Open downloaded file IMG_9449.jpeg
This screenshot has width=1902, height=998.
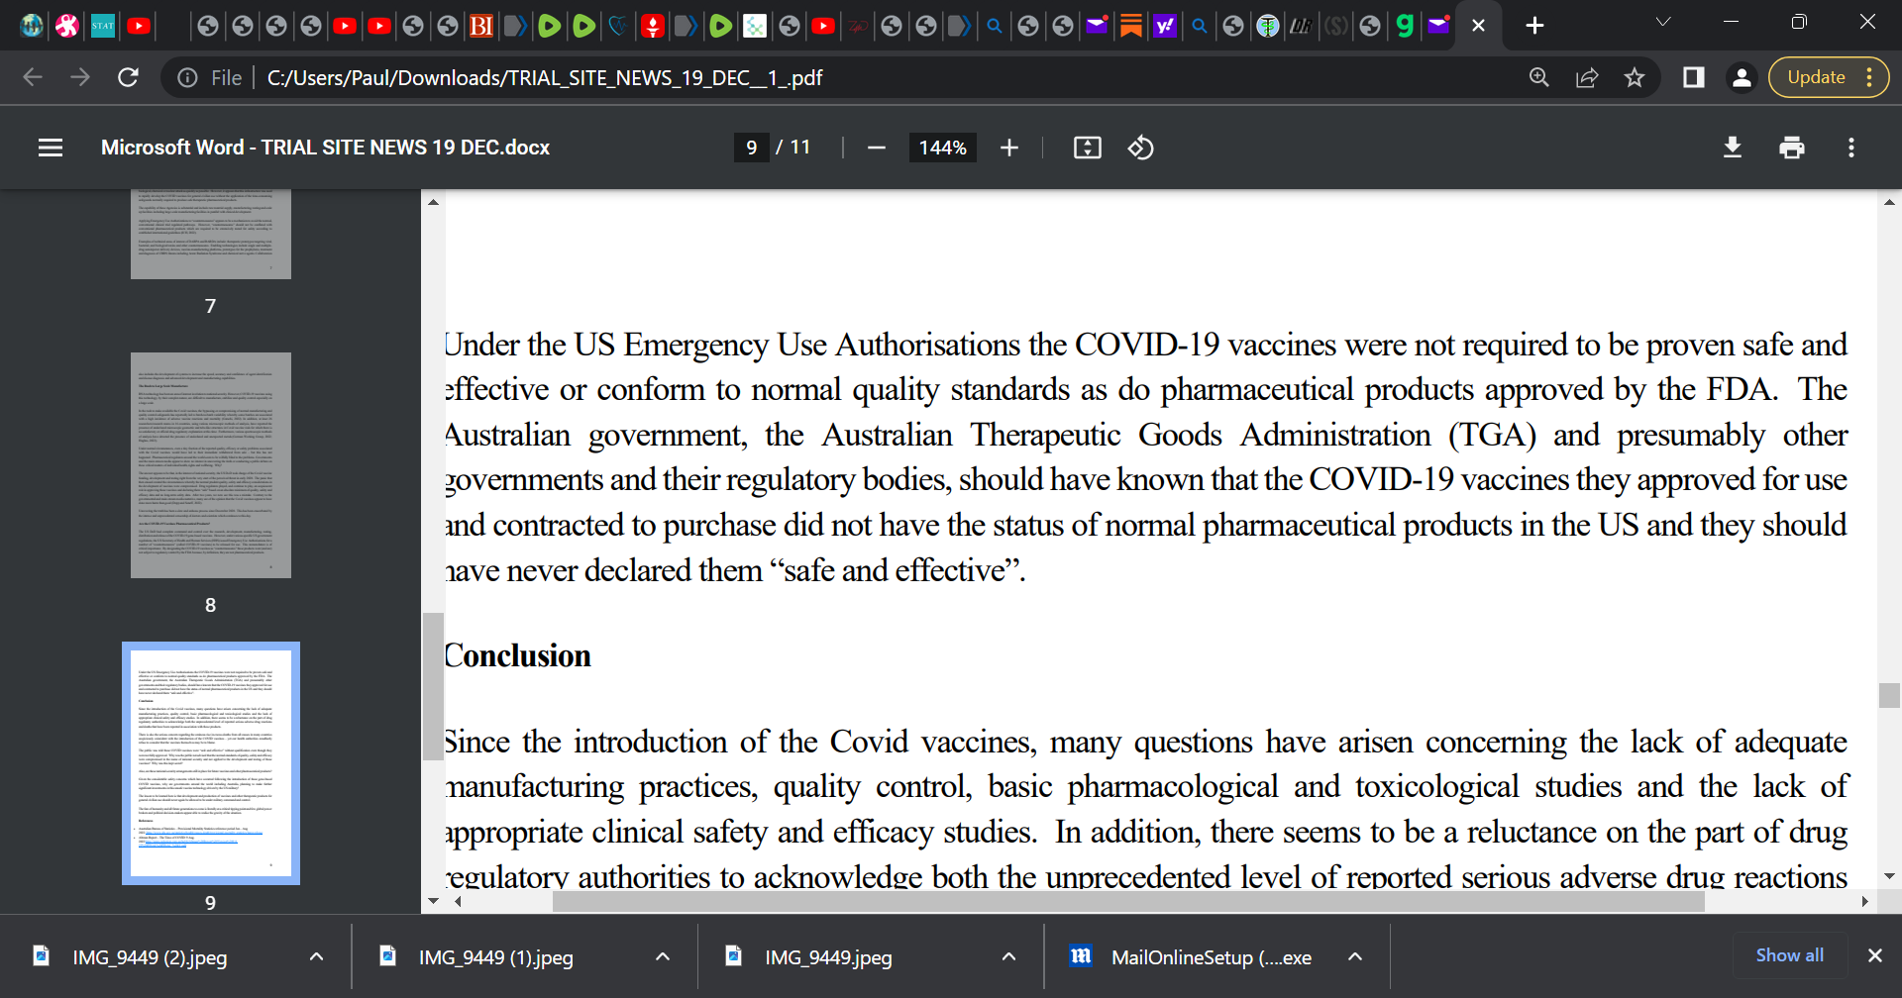[x=828, y=956]
